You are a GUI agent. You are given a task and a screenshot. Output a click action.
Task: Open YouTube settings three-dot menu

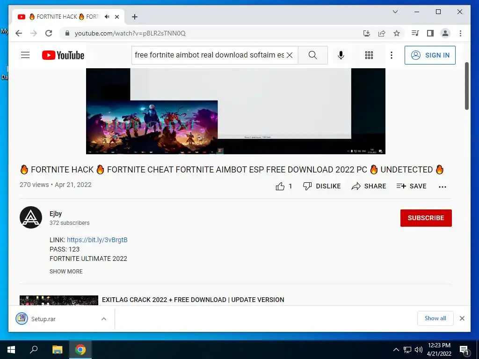point(392,55)
